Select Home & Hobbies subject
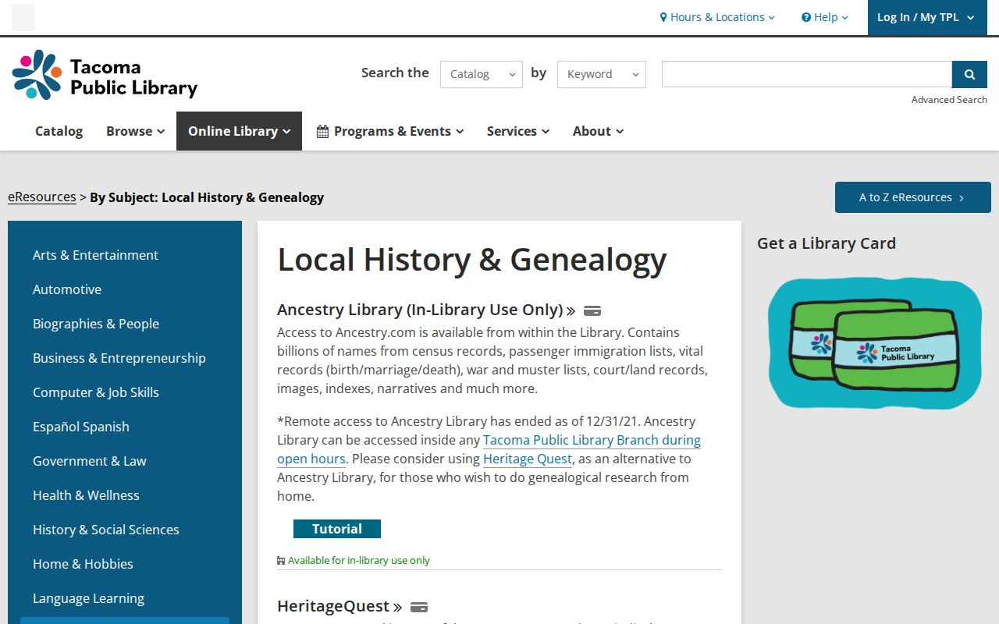Screen dimensions: 999x624 pos(83,564)
